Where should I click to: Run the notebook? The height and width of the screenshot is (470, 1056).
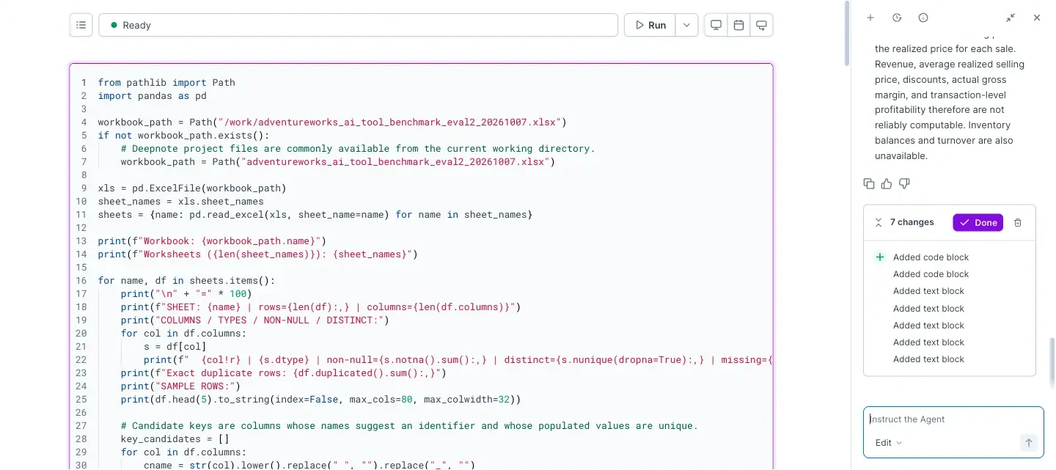650,25
